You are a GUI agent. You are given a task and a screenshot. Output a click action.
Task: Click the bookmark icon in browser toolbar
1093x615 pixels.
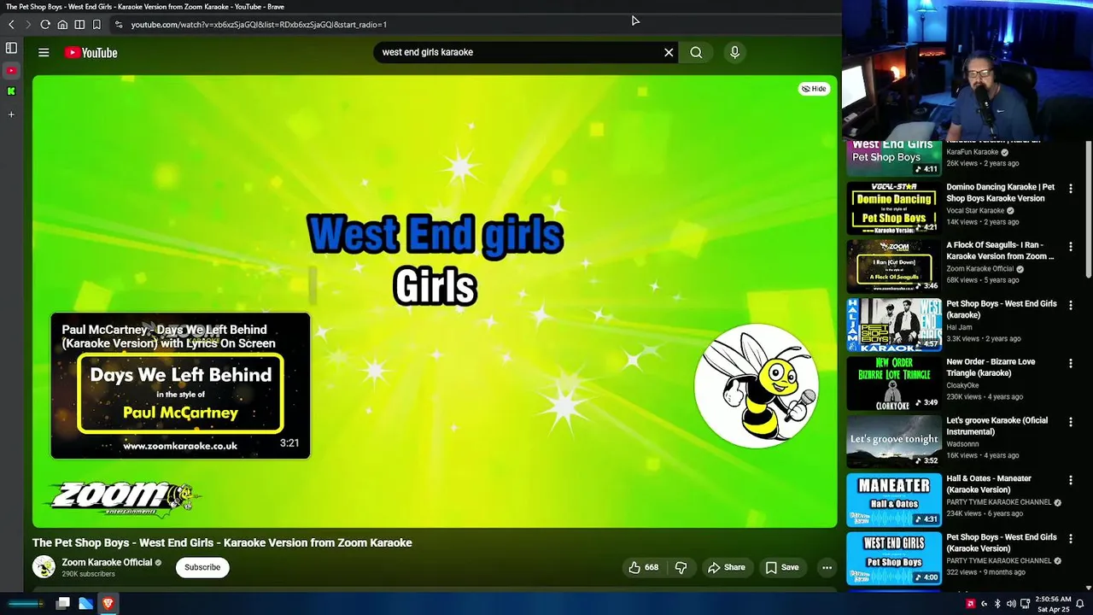pos(96,25)
